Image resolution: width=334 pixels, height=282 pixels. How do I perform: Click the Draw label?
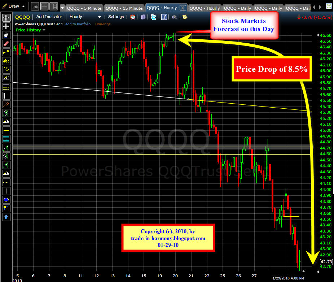coord(14,6)
